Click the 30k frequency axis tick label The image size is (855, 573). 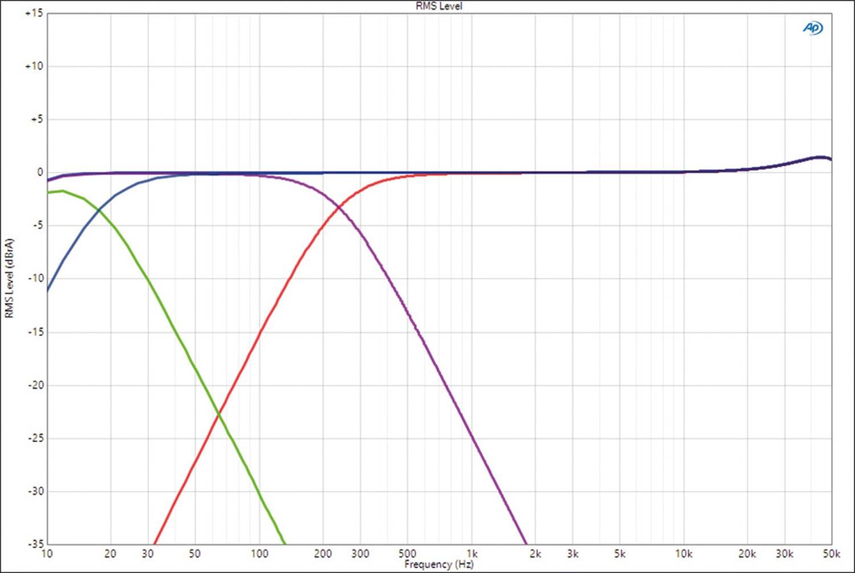pos(785,554)
